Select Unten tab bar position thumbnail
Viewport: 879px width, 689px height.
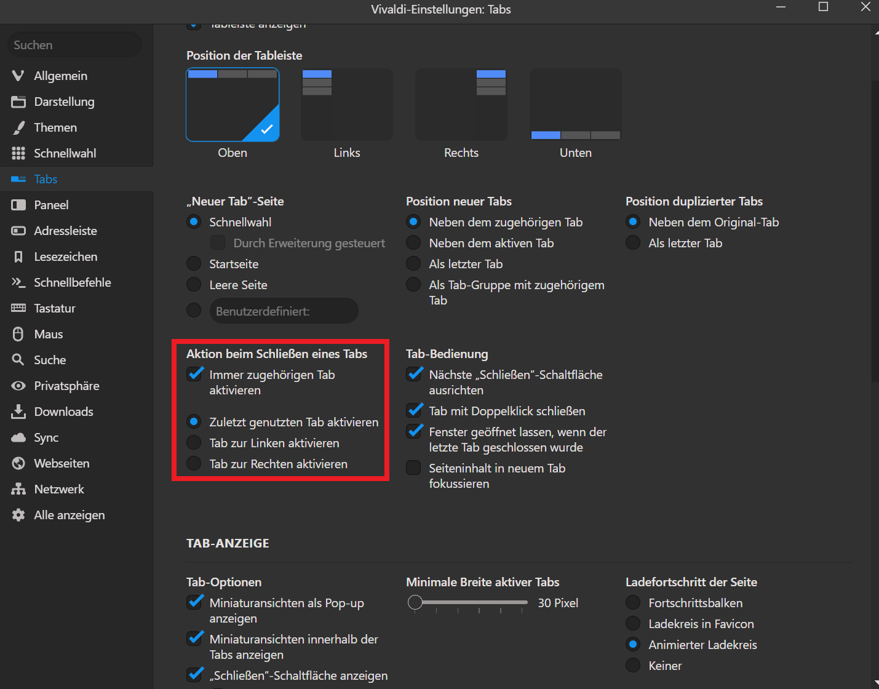click(x=576, y=105)
